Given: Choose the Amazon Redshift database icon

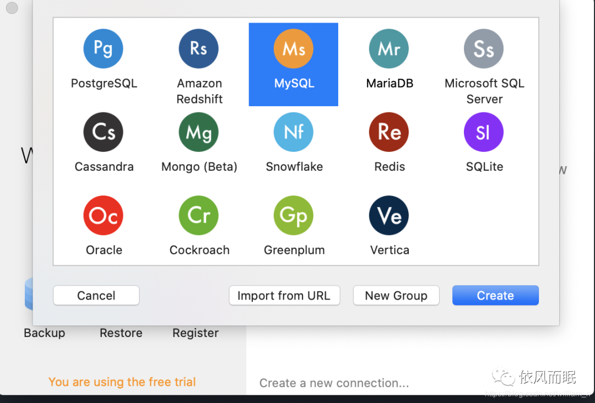Looking at the screenshot, I should click(198, 49).
